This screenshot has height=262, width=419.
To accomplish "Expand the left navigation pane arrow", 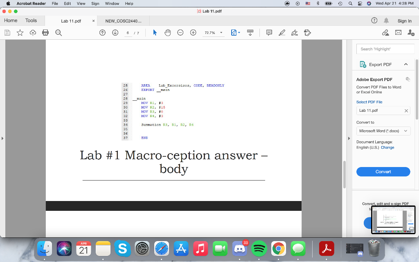I will [2, 138].
